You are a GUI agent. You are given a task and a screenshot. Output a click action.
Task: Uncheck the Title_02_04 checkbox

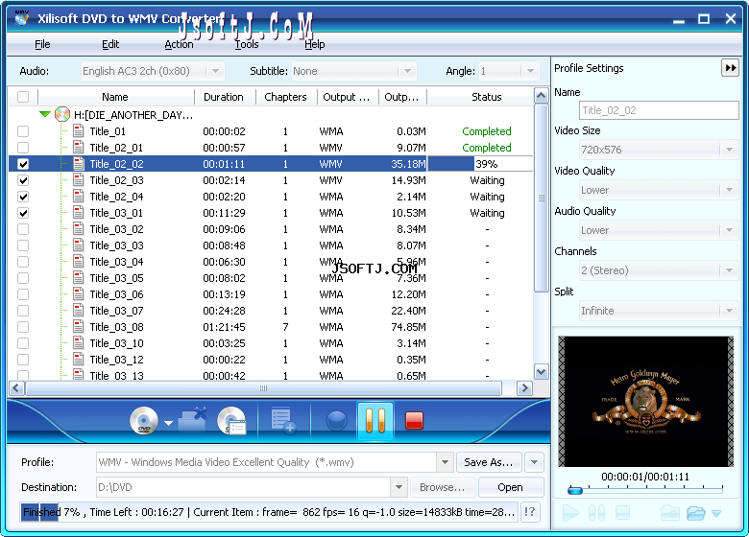coord(23,197)
